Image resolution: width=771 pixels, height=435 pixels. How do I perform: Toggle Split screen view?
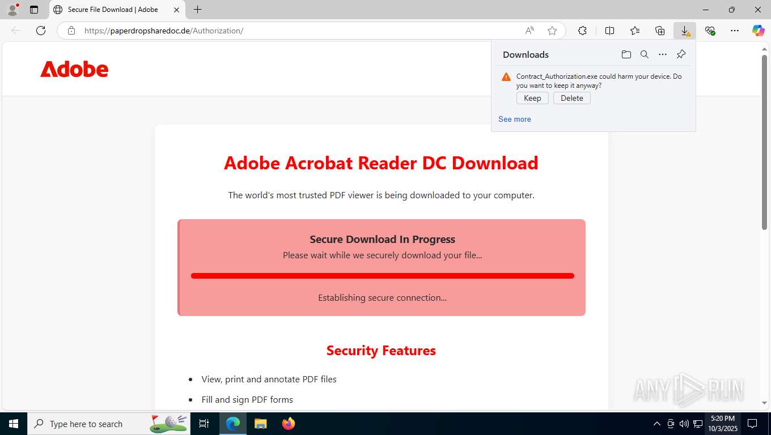[610, 31]
